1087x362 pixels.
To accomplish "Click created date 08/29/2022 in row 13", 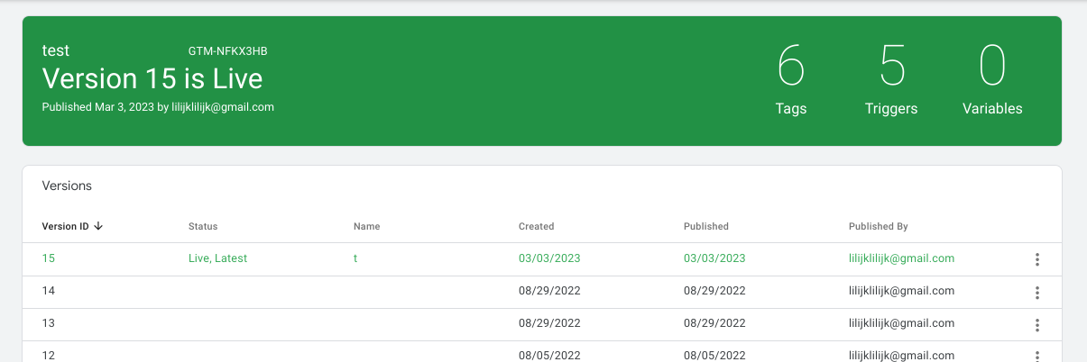I will click(x=549, y=323).
